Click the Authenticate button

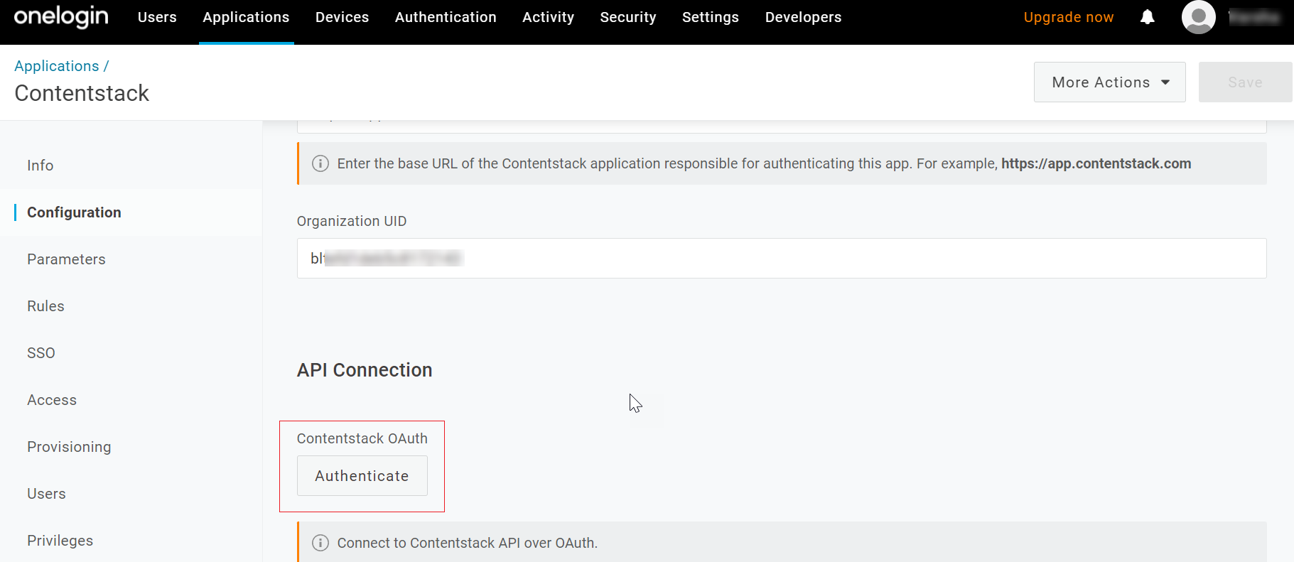pyautogui.click(x=362, y=475)
